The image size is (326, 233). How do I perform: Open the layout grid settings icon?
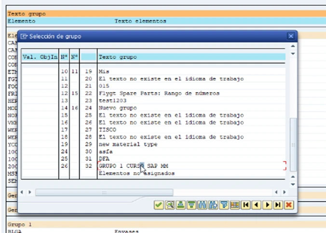pyautogui.click(x=235, y=205)
